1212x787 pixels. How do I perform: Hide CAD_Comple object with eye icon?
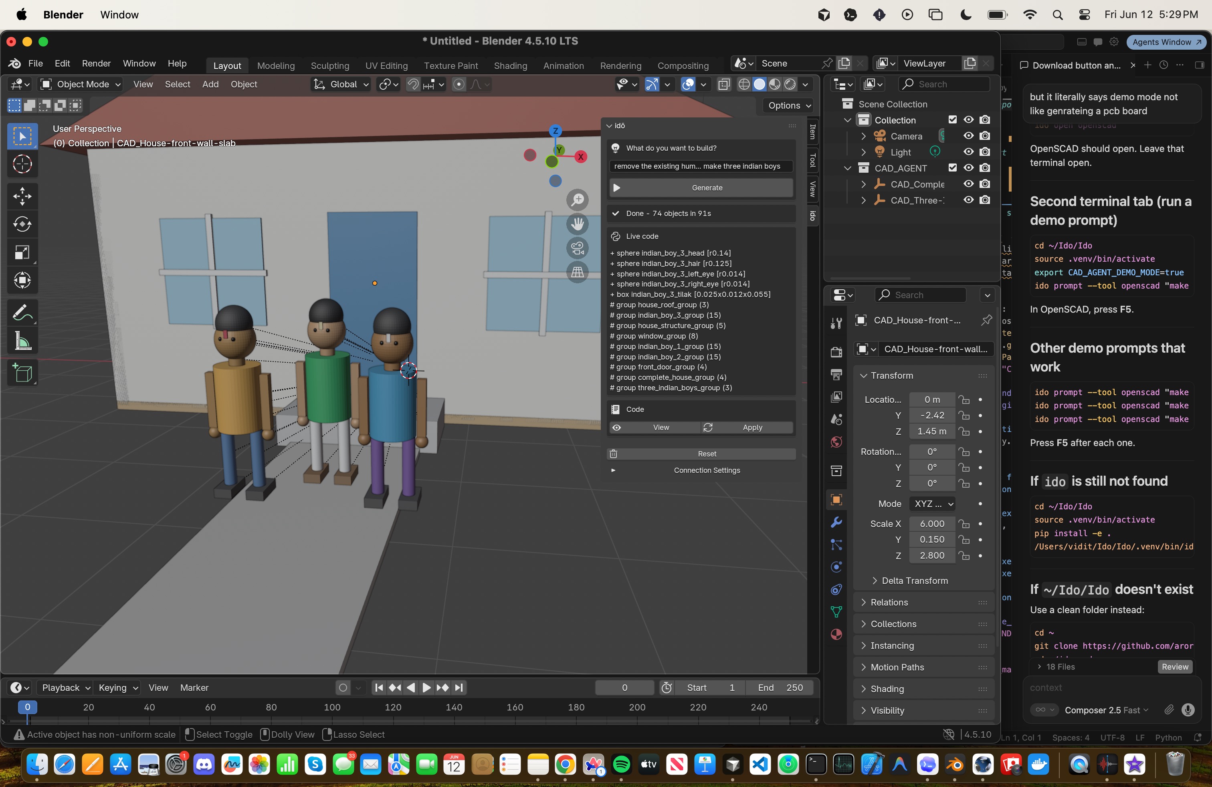pyautogui.click(x=969, y=184)
